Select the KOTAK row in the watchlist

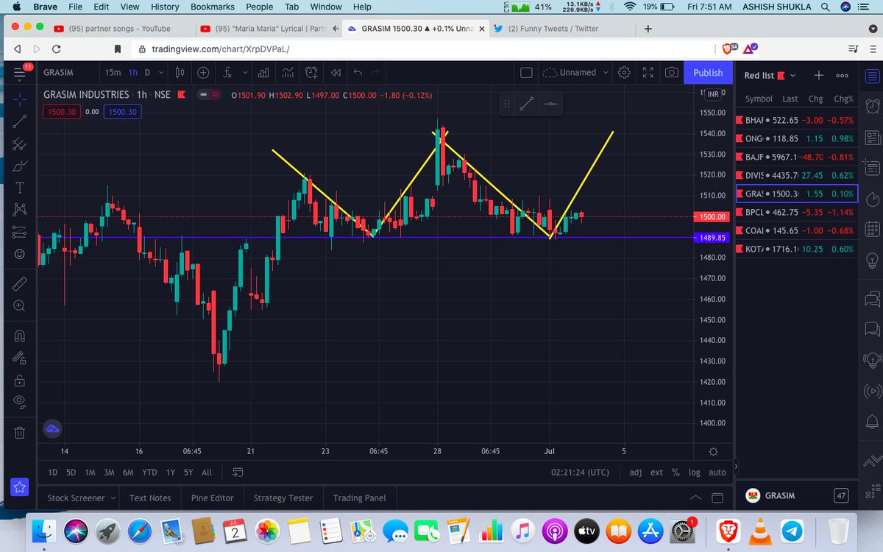797,249
